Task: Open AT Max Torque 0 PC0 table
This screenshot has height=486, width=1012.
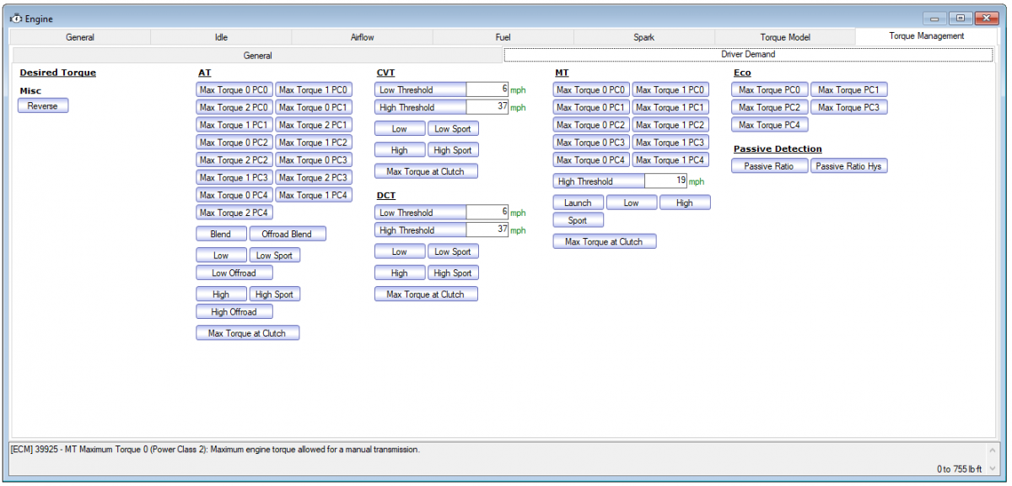Action: tap(234, 89)
